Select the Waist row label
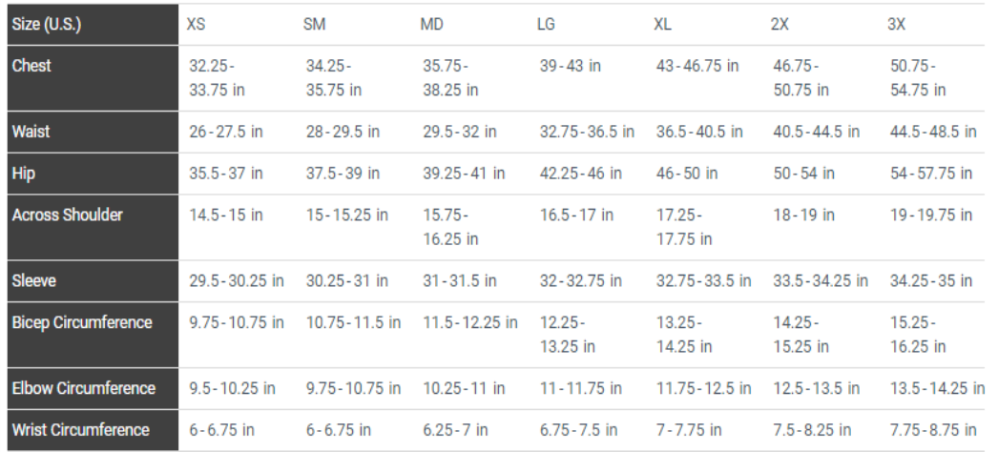 click(x=31, y=132)
